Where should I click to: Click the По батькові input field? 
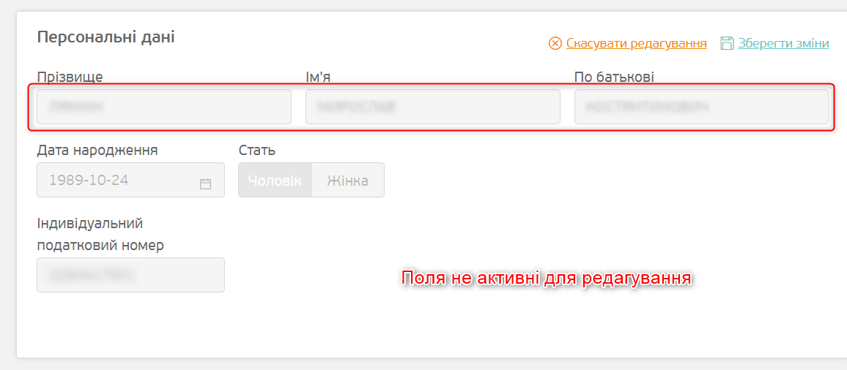[701, 107]
